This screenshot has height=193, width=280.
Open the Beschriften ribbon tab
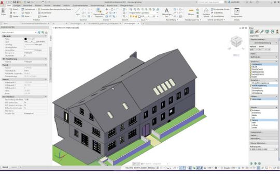click(27, 6)
